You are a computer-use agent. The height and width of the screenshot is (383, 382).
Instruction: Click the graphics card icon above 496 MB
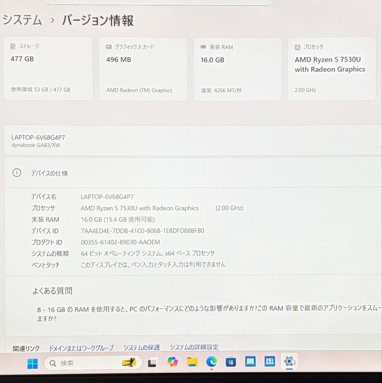(108, 46)
